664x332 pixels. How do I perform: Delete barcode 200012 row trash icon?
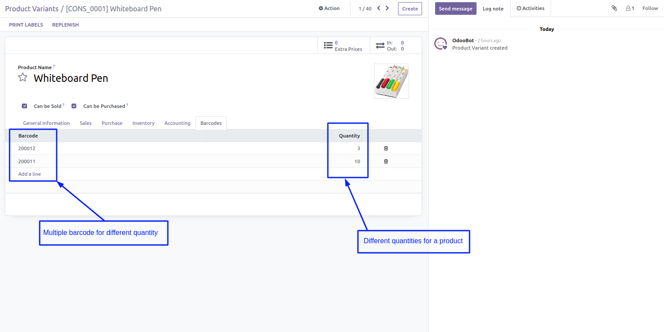point(386,148)
